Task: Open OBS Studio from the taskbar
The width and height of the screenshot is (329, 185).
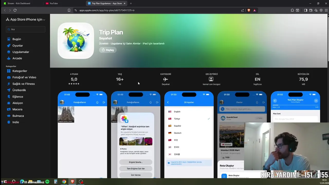Action: (x=81, y=182)
